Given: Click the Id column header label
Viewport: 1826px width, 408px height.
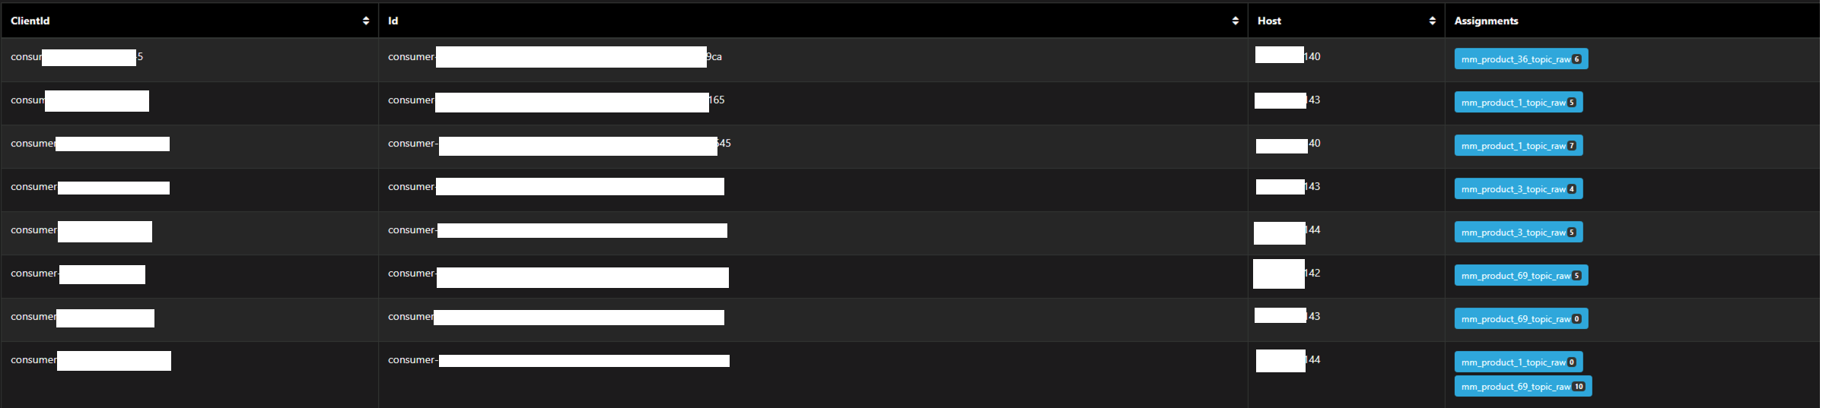Looking at the screenshot, I should click(393, 21).
